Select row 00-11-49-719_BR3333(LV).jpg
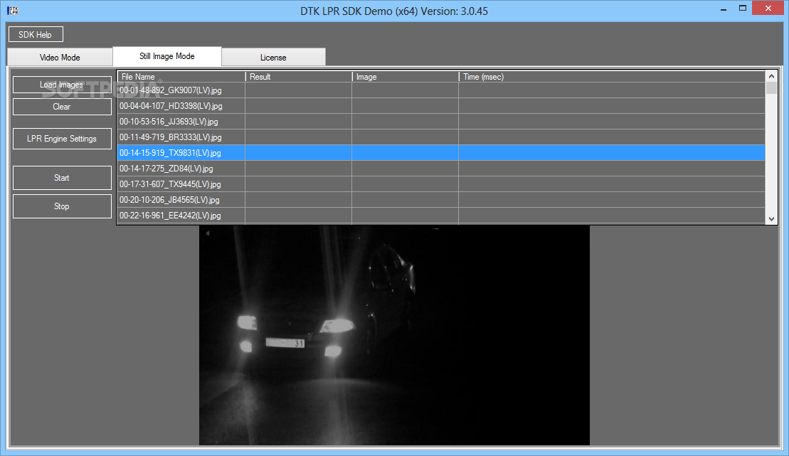789x456 pixels. [x=441, y=137]
